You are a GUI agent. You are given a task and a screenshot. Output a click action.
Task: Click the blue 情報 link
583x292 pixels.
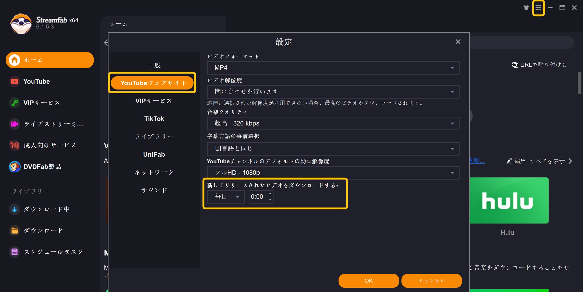pos(477,161)
